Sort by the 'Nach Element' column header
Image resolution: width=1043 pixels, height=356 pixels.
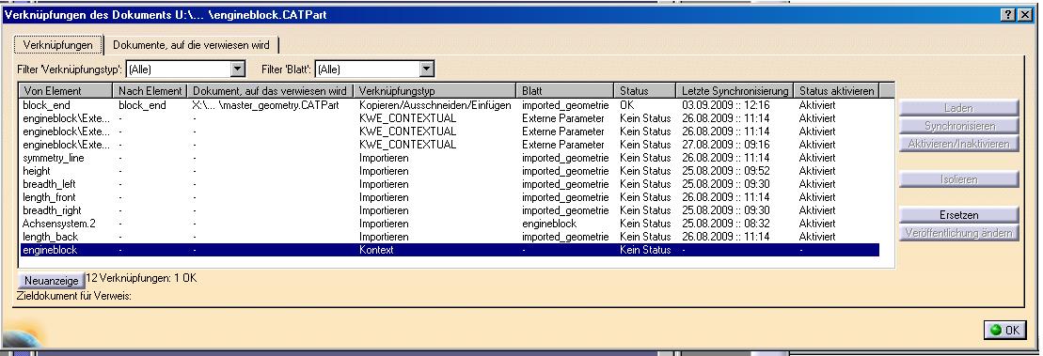tap(150, 90)
